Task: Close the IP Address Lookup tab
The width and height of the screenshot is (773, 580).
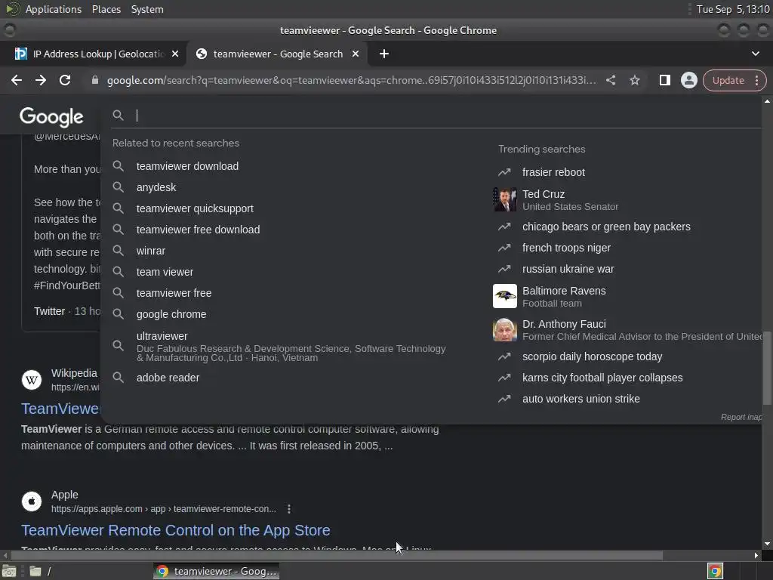Action: point(175,54)
